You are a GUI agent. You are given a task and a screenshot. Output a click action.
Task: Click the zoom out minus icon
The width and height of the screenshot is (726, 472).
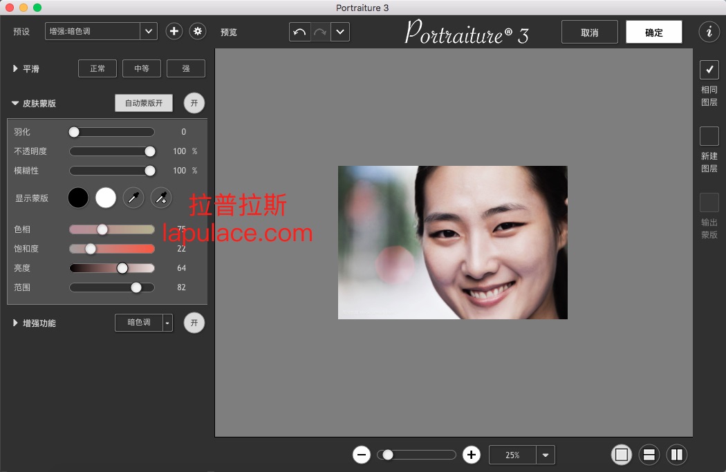(x=362, y=455)
